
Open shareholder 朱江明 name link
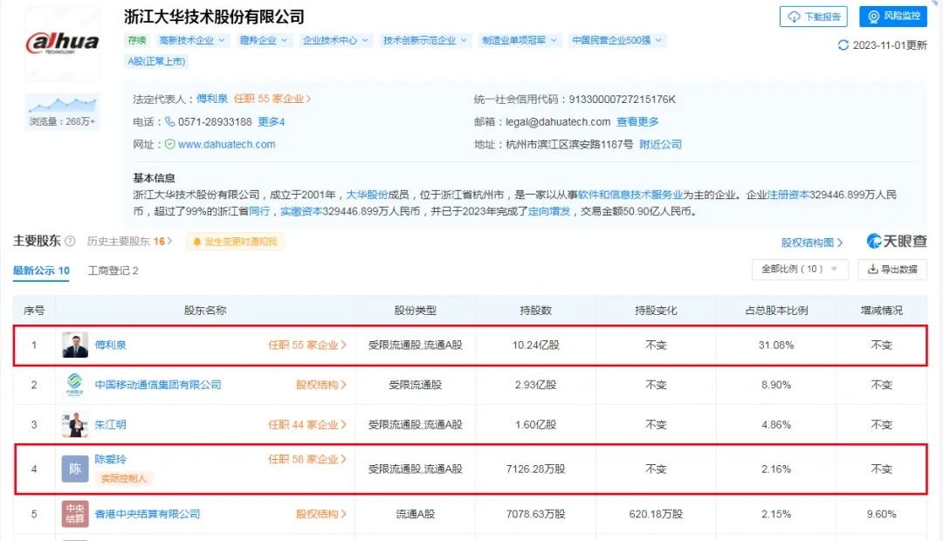point(111,424)
